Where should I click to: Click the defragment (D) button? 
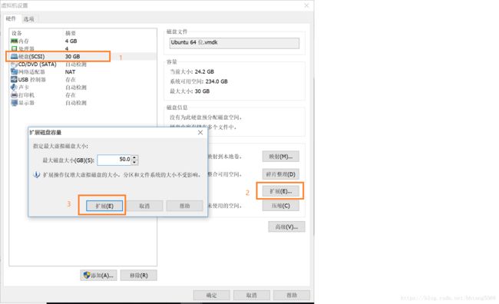coord(281,174)
